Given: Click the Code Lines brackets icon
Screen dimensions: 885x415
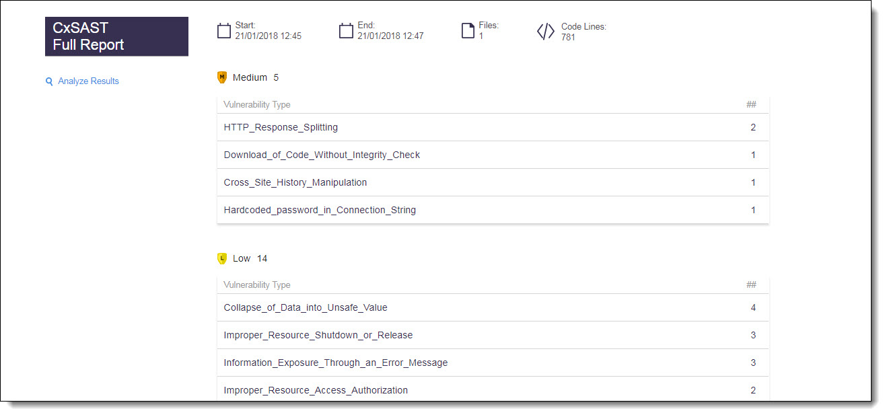Looking at the screenshot, I should point(546,32).
